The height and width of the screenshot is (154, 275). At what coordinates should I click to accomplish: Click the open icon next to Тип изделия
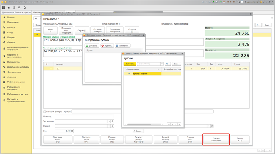pos(112,121)
